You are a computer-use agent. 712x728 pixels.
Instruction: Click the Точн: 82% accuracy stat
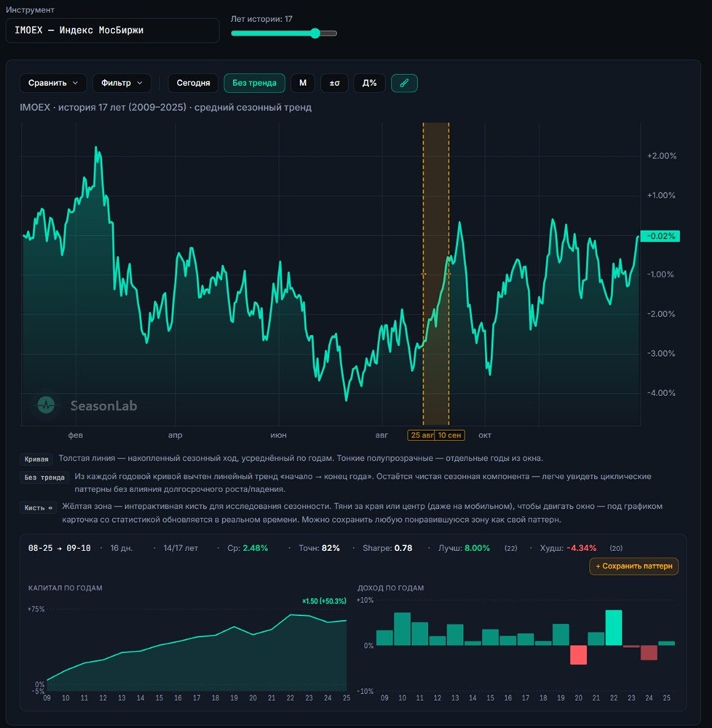click(319, 548)
